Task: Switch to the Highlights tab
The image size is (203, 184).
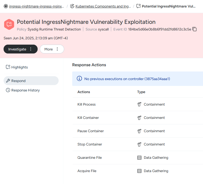Action: 31,67
